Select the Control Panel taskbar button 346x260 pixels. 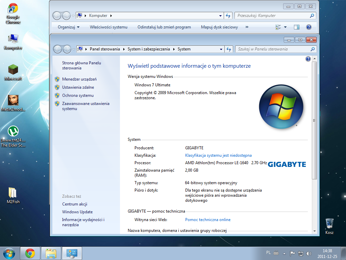pos(72,253)
